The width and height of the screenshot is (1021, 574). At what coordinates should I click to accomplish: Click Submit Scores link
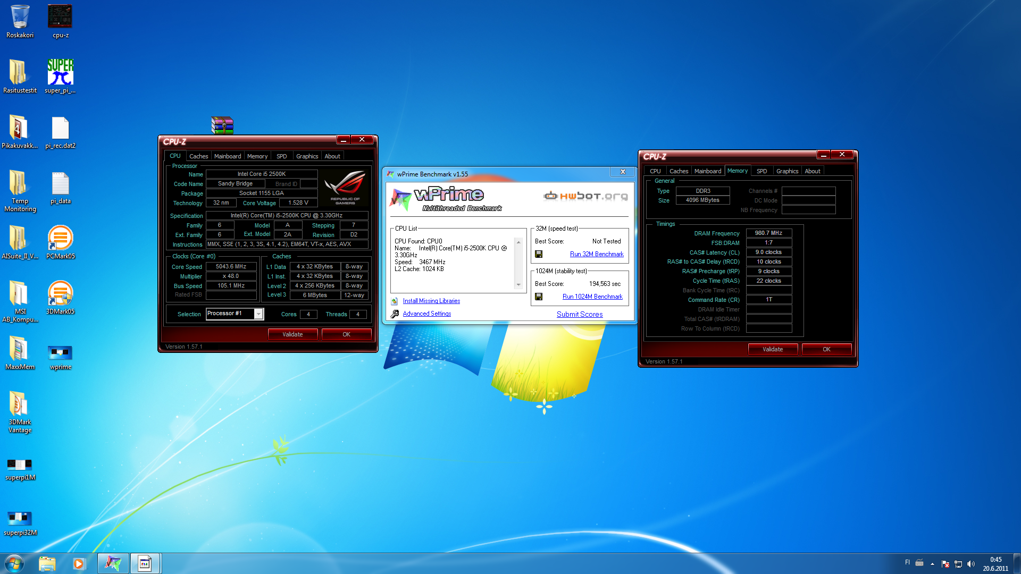[x=580, y=314]
